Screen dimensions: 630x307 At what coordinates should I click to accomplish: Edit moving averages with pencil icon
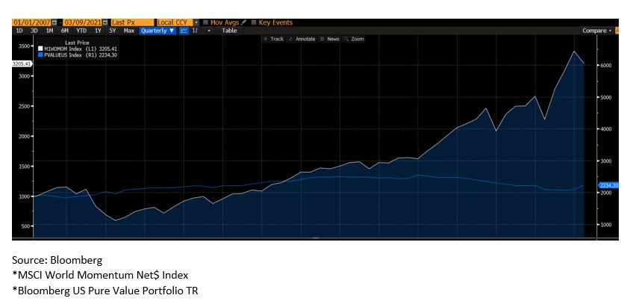244,22
